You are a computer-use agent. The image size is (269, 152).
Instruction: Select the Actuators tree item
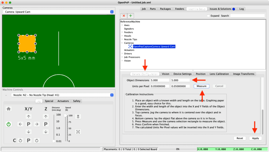[x=129, y=50]
